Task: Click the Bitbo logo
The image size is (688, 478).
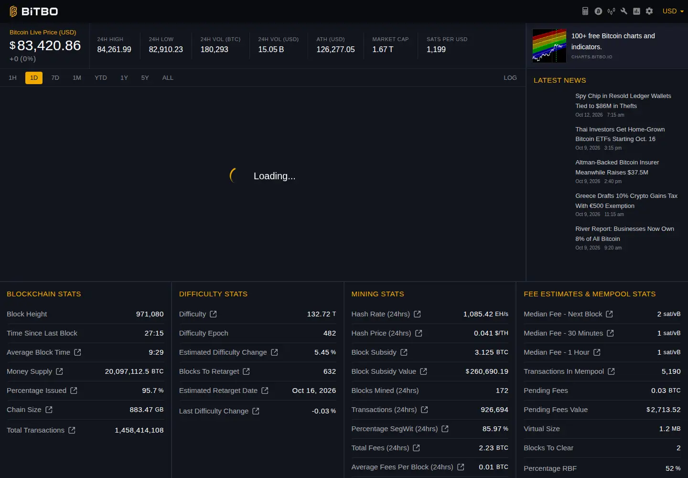Action: tap(33, 11)
